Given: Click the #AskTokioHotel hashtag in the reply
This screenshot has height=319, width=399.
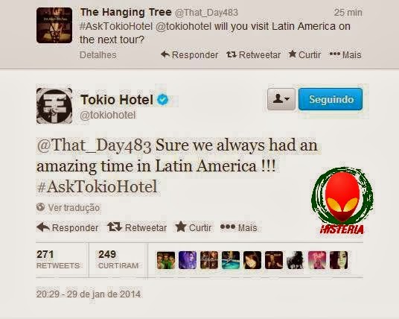Looking at the screenshot, I should pyautogui.click(x=97, y=186).
